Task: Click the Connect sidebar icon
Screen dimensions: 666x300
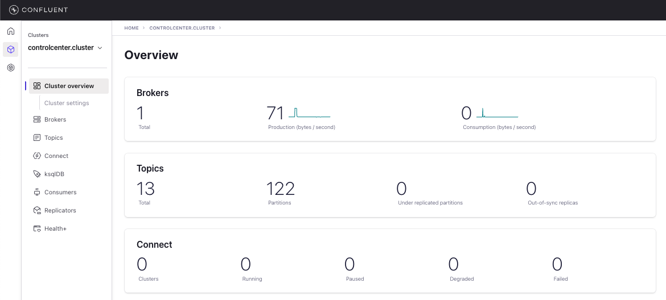Action: [x=37, y=156]
